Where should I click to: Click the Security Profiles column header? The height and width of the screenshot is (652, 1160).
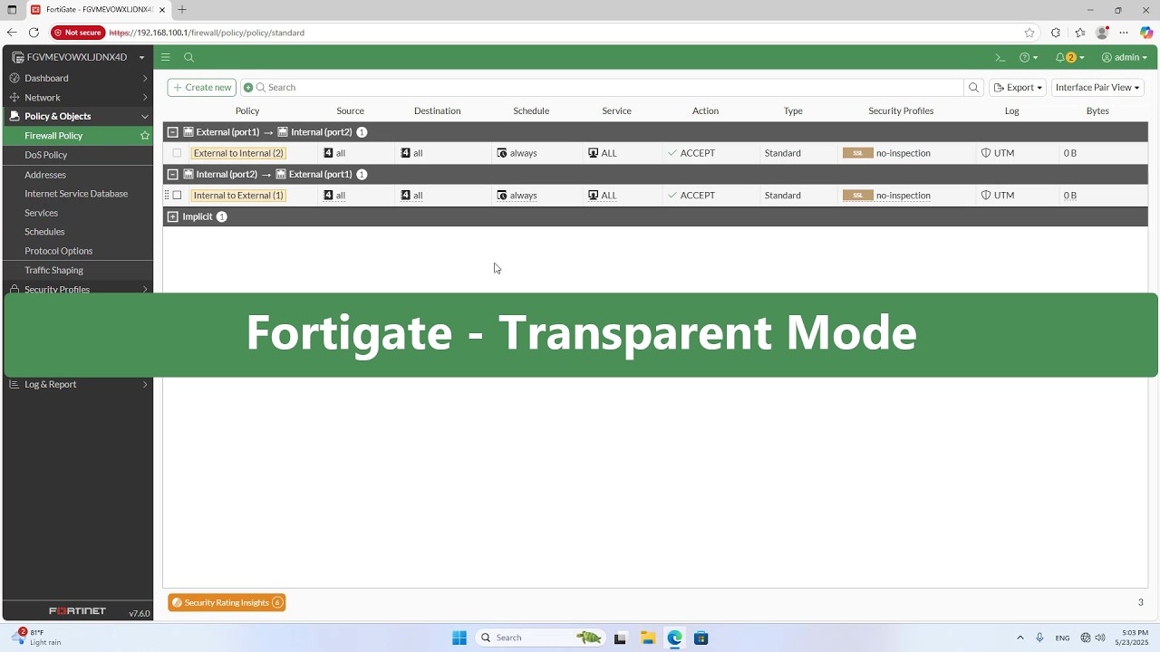click(x=901, y=110)
